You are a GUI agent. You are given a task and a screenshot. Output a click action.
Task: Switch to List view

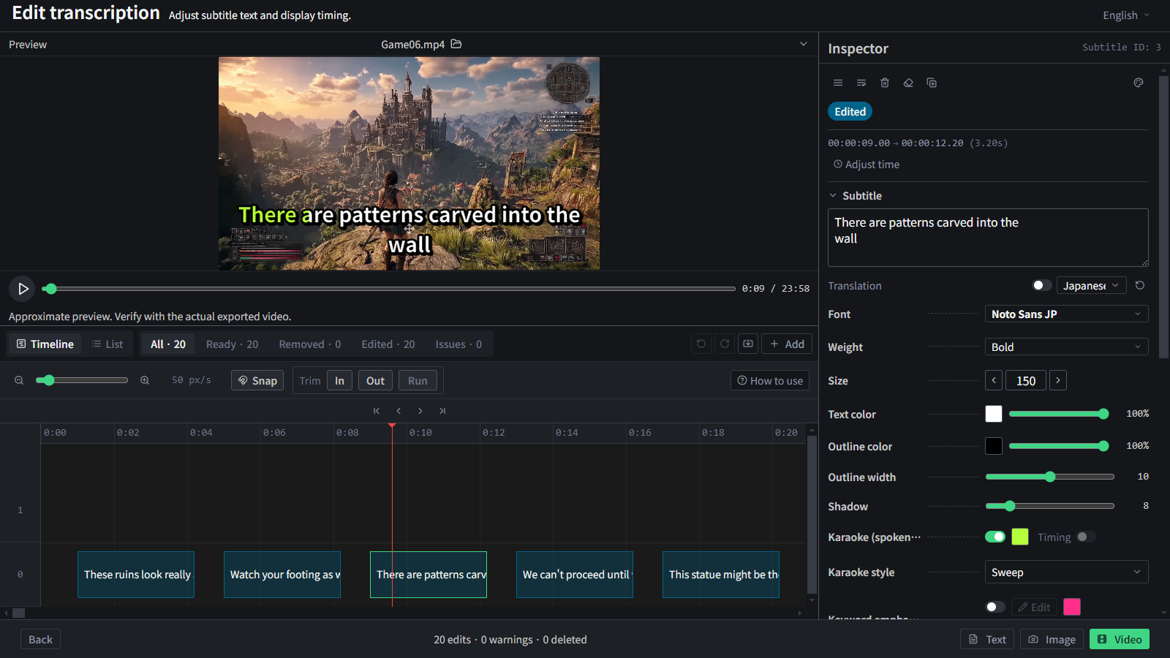(x=107, y=344)
